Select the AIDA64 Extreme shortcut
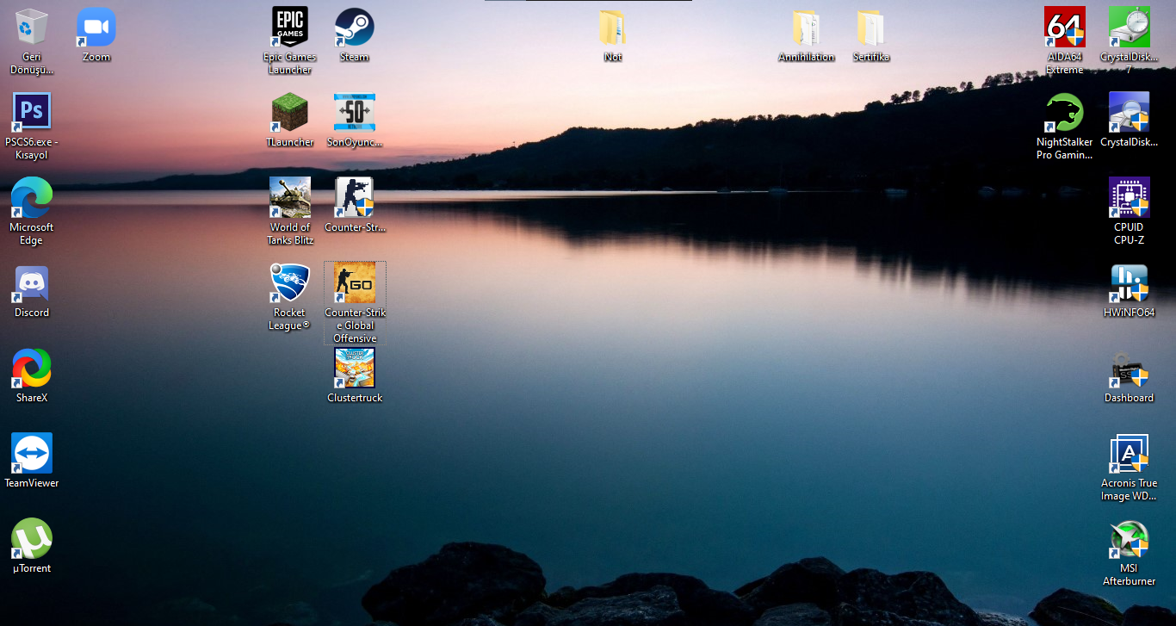 tap(1065, 28)
